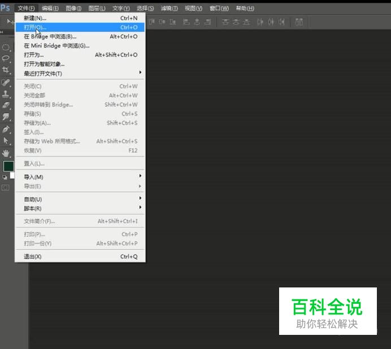The image size is (391, 349).
Task: Click the greyed 关闭(C) entry
Action: [x=80, y=86]
